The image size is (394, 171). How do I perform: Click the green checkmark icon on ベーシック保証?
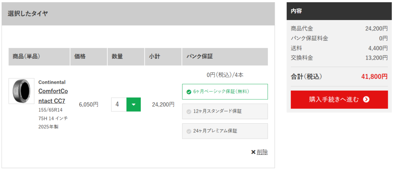tap(189, 92)
